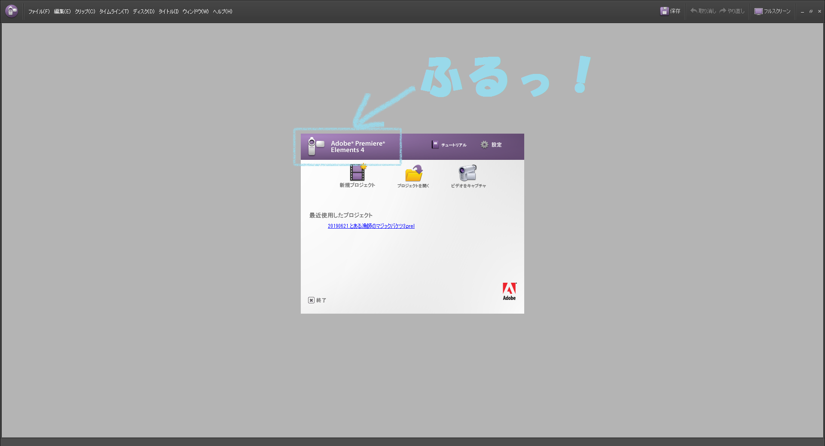Viewport: 825px width, 446px height.
Task: Open the ディスク(D) menu
Action: (x=144, y=12)
